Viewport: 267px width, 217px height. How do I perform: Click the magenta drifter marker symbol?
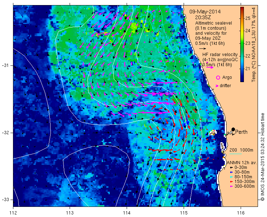(x=217, y=86)
